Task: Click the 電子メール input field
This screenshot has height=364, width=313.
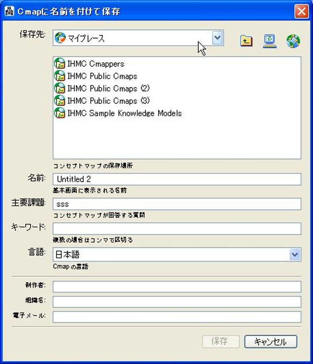Action: click(x=177, y=317)
